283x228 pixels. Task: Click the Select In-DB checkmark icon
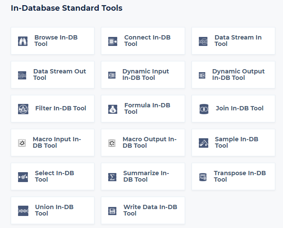23,177
